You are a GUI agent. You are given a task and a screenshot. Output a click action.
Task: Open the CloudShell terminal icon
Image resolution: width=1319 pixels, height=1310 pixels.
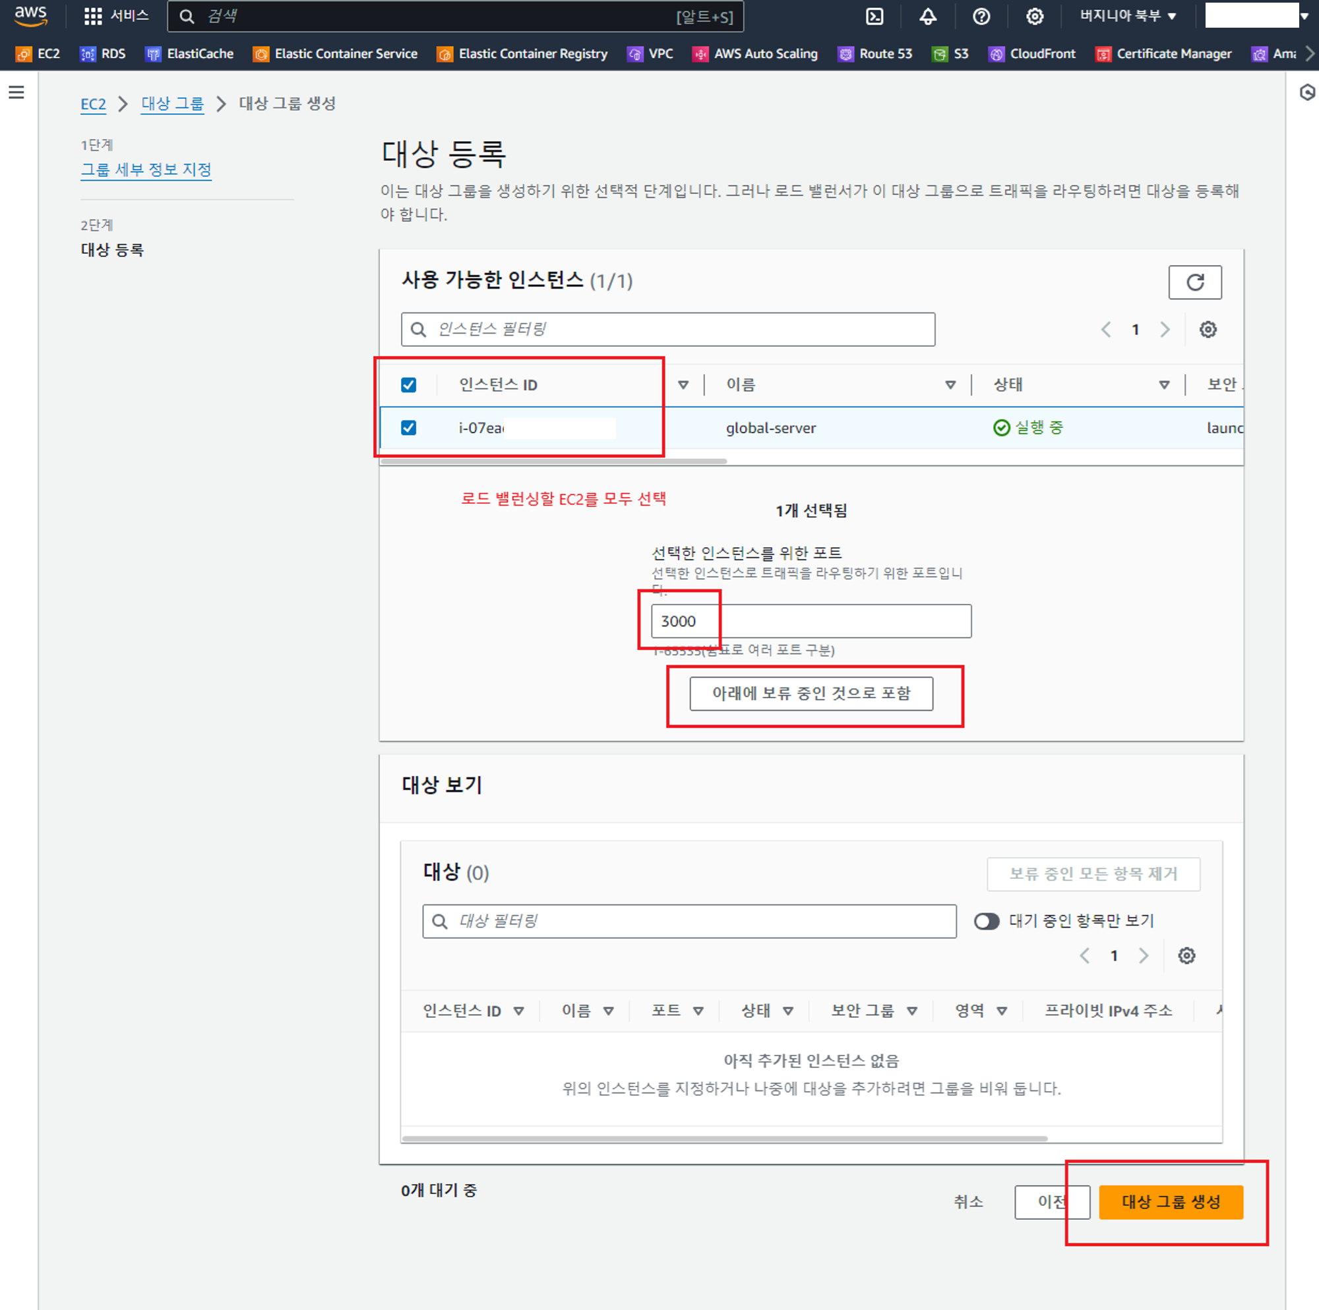[x=874, y=16]
